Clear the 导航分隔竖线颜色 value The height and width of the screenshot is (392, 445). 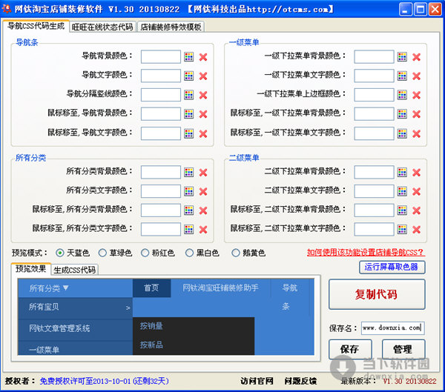[203, 95]
